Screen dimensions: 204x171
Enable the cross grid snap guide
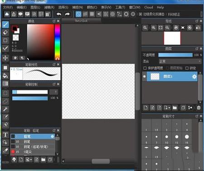click(92, 14)
